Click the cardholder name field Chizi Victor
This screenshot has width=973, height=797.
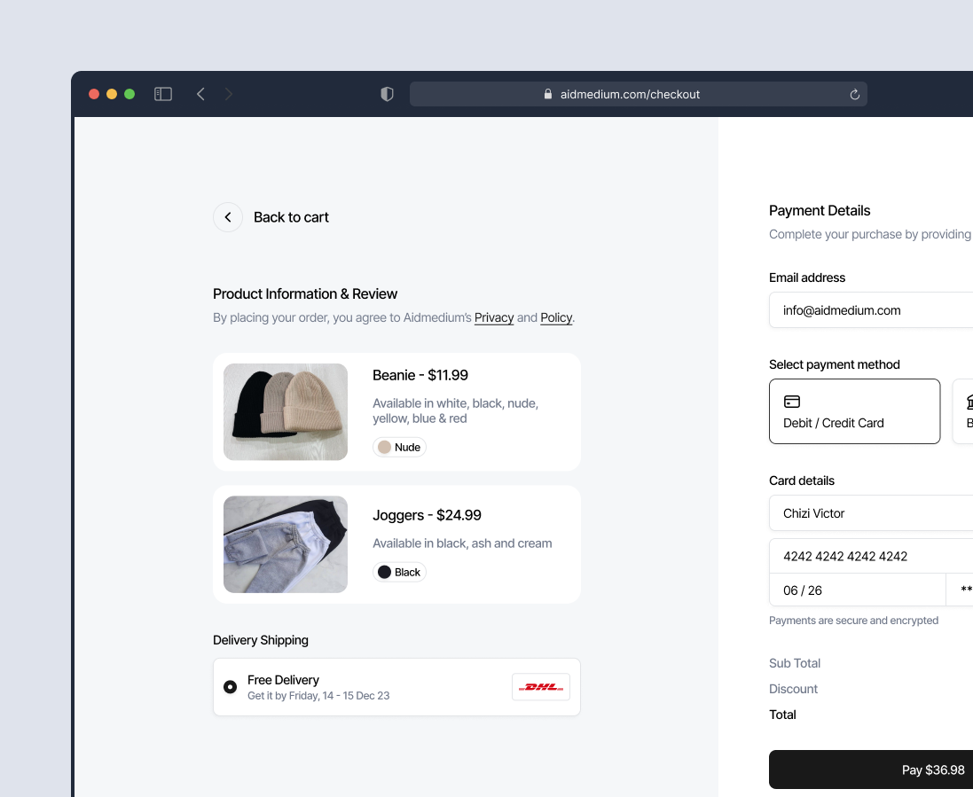click(871, 513)
